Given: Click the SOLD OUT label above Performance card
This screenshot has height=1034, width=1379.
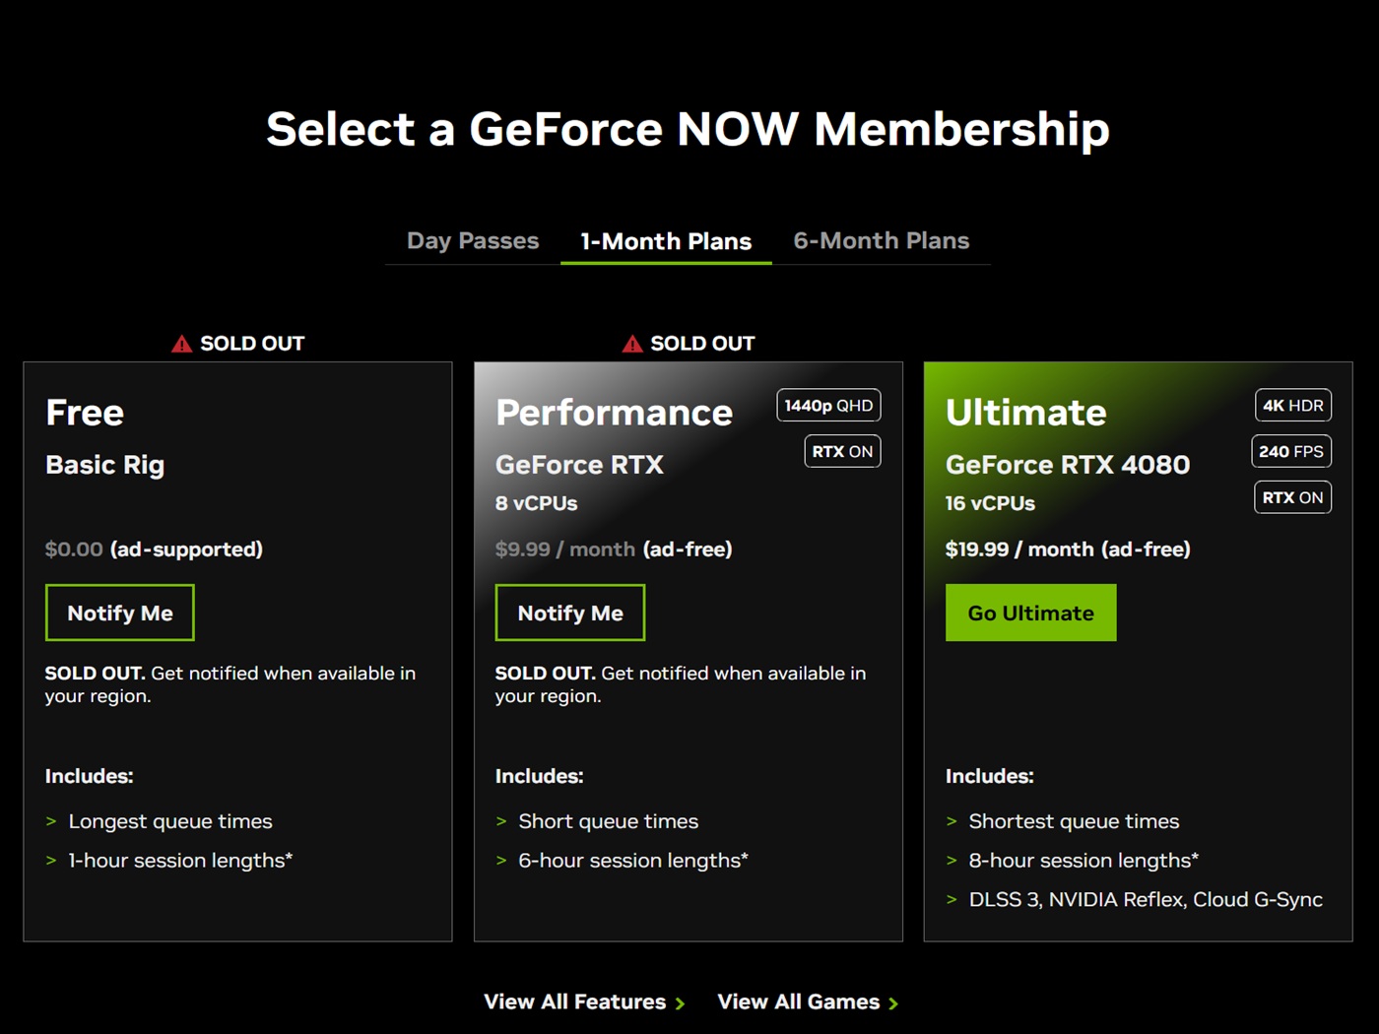Looking at the screenshot, I should [x=702, y=344].
